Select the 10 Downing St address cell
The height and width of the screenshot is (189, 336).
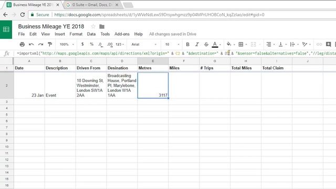coord(91,86)
